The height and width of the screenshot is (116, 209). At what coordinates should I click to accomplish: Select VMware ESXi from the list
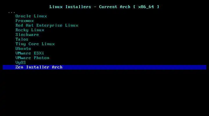point(30,53)
